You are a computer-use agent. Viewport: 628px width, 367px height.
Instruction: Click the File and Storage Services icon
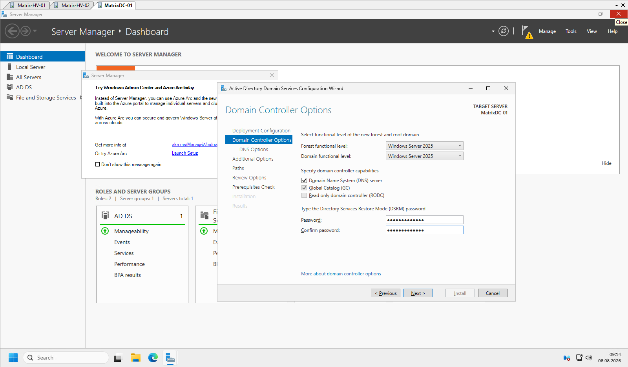click(x=10, y=97)
